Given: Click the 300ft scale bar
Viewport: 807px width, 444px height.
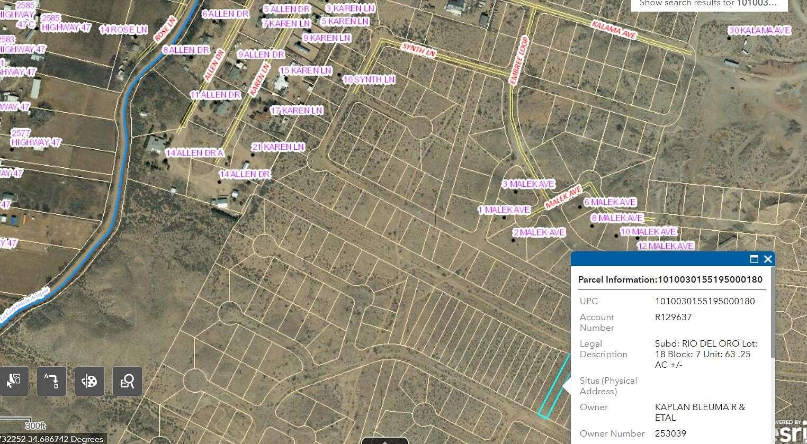Looking at the screenshot, I should tap(35, 425).
